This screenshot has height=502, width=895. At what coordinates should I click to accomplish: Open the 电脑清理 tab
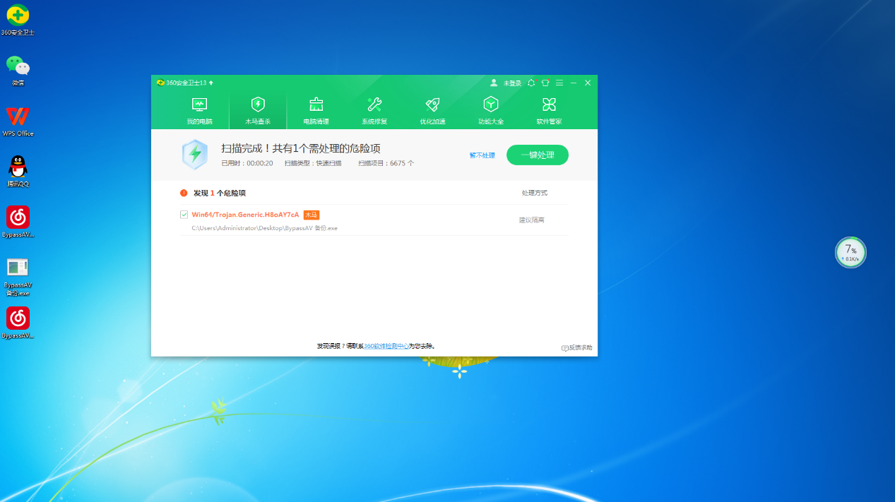tap(316, 111)
